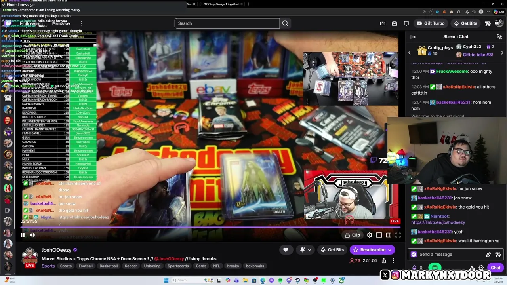Open whispers speech bubble icon
Image resolution: width=507 pixels, height=285 pixels.
(x=406, y=23)
